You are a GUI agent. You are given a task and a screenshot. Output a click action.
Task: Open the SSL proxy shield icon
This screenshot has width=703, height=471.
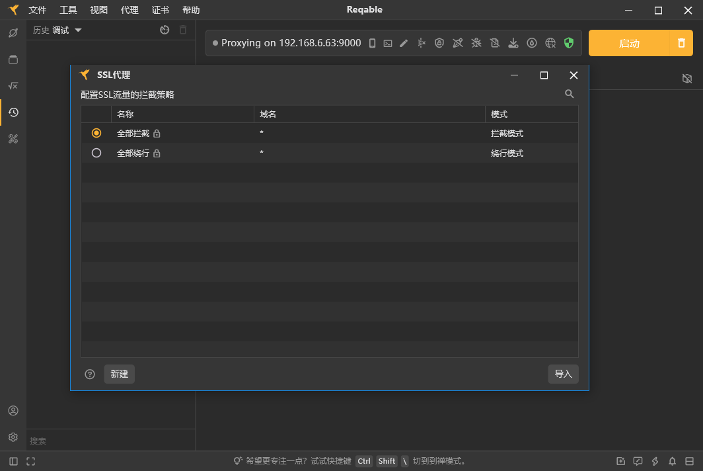pos(569,43)
